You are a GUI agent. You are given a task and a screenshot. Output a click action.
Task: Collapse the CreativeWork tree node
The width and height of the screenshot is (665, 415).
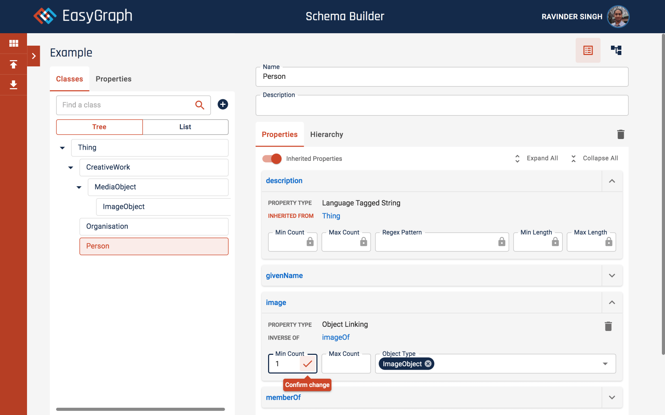pos(71,168)
